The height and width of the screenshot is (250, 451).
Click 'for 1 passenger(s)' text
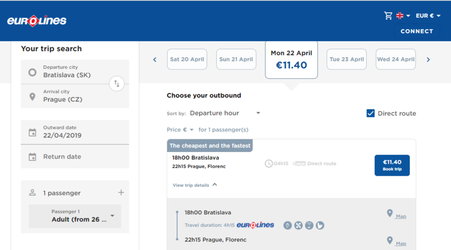(223, 129)
